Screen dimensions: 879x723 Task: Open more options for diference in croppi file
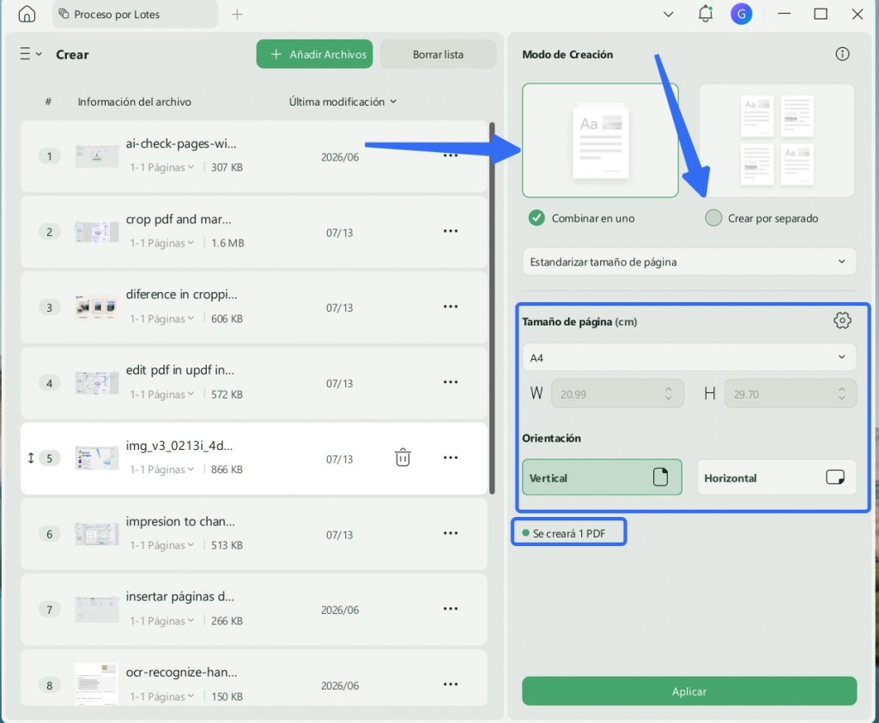pos(451,307)
